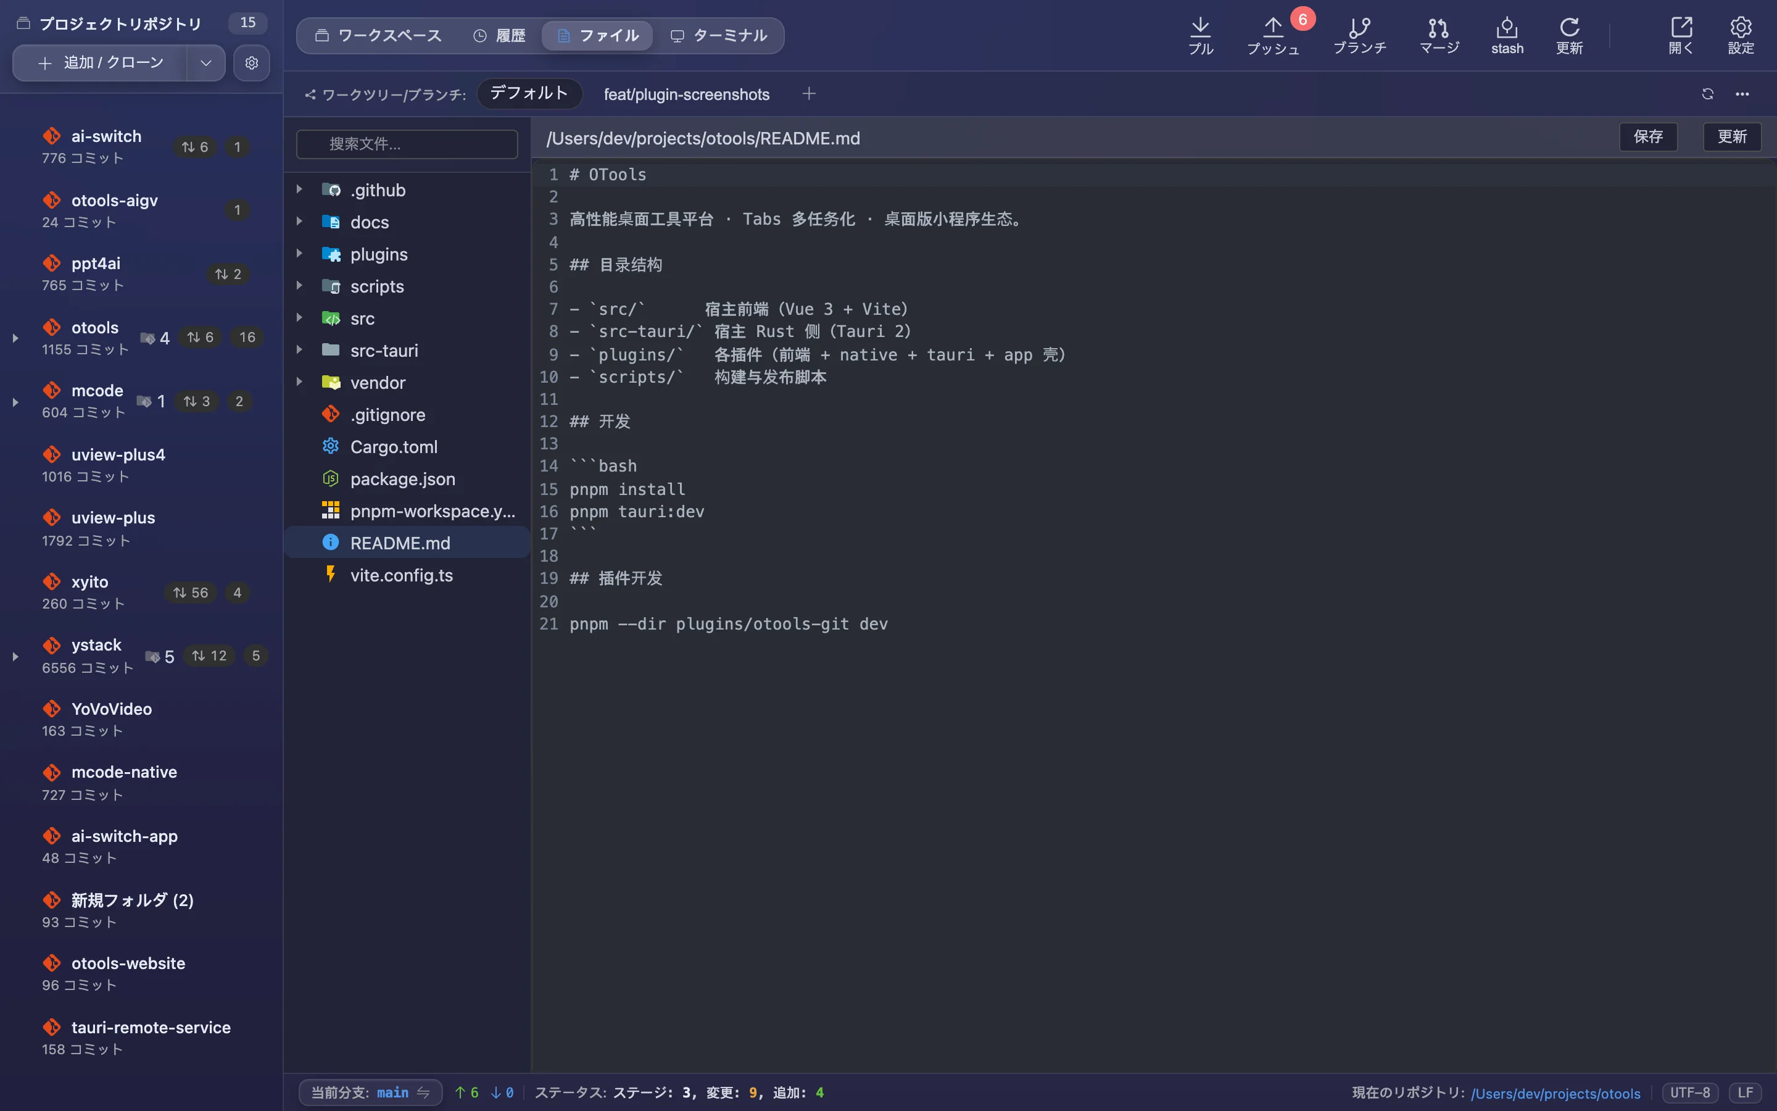Click the 更新 button above the editor

click(1731, 136)
